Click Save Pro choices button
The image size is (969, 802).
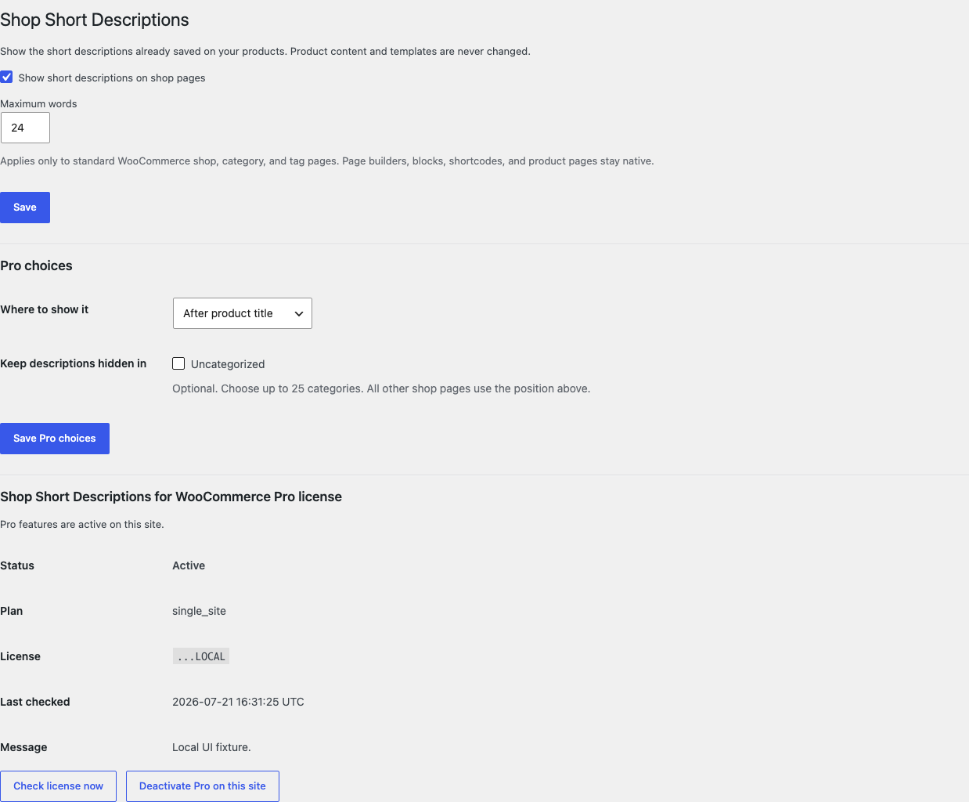[x=55, y=439]
